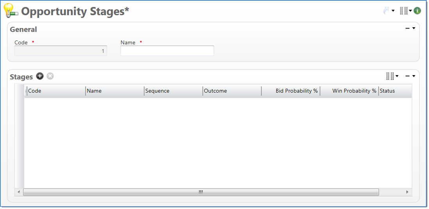Open dropdown arrow next to Stages minus

tap(414, 76)
